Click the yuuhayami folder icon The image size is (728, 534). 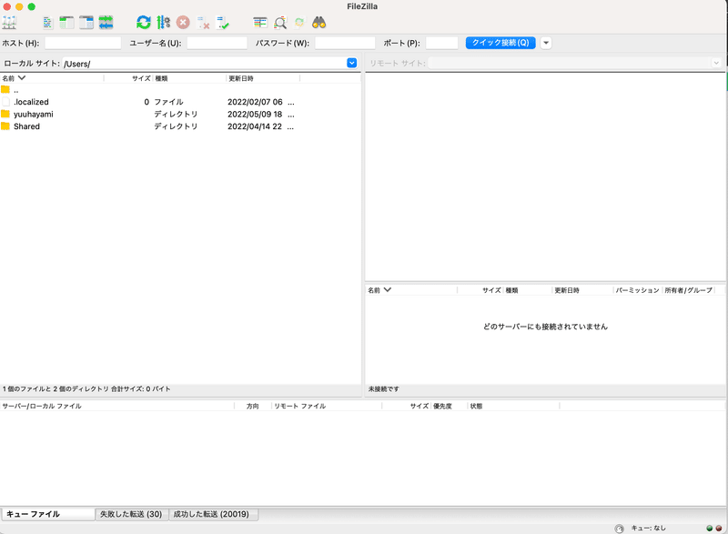pyautogui.click(x=5, y=114)
